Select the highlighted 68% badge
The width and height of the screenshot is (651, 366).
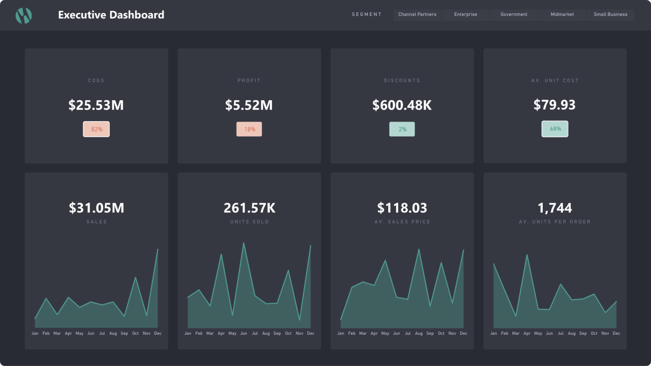click(x=555, y=129)
